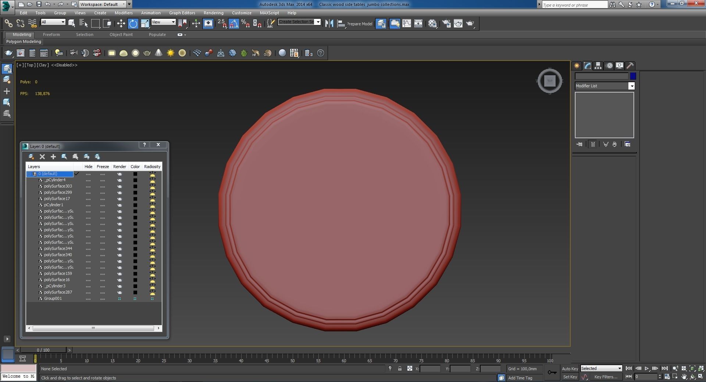The width and height of the screenshot is (706, 382).
Task: Switch to the Motion command panel
Action: tap(609, 66)
